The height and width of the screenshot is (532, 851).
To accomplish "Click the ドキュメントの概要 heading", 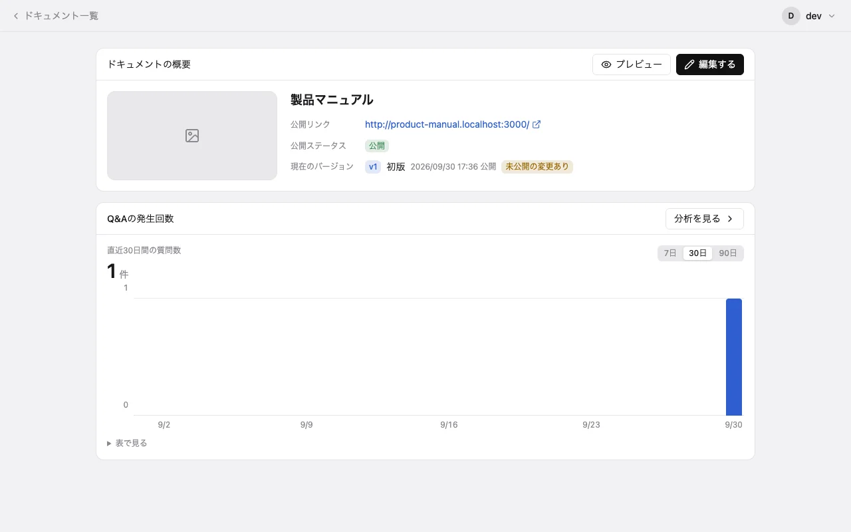I will point(149,65).
